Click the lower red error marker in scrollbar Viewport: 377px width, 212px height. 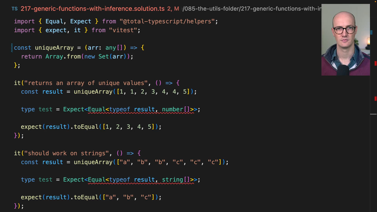tap(375, 98)
